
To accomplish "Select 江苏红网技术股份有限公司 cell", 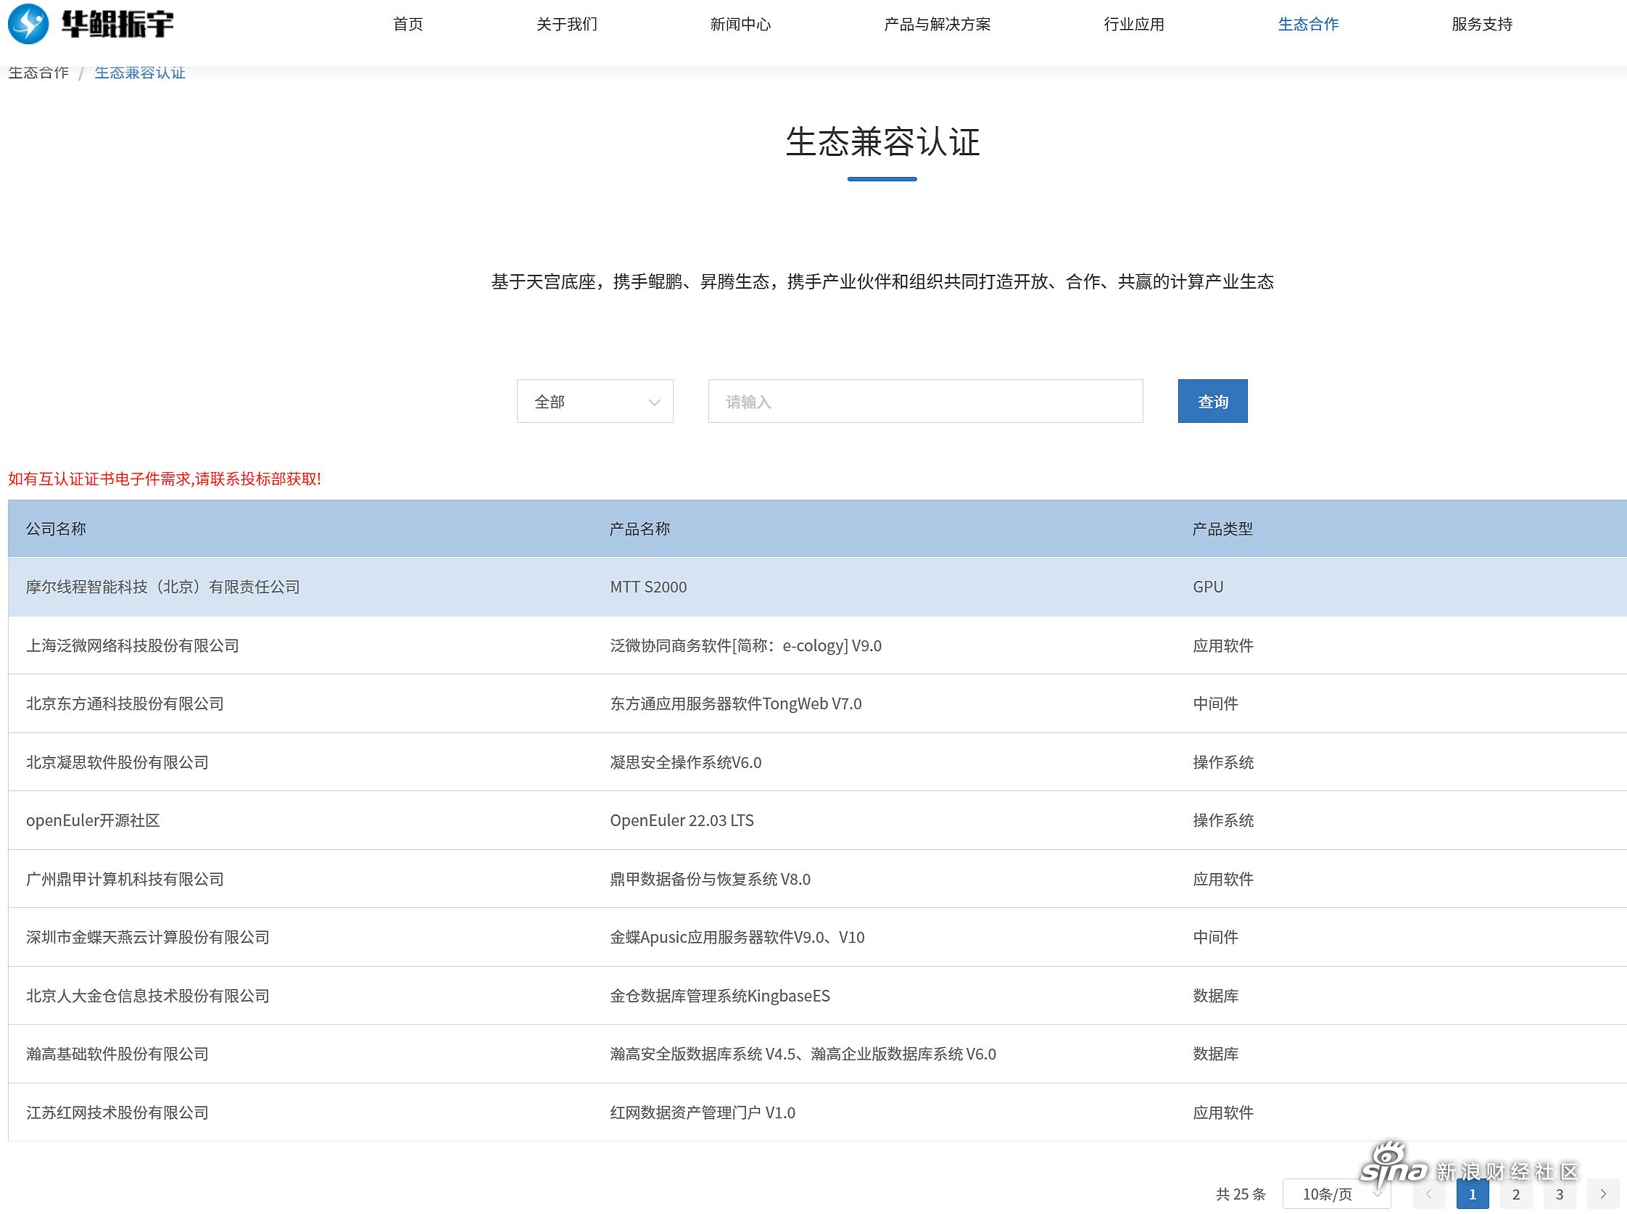I will click(x=117, y=1112).
